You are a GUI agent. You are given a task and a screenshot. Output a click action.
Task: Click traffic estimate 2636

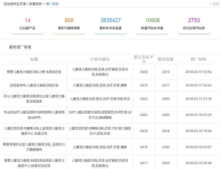(166, 163)
